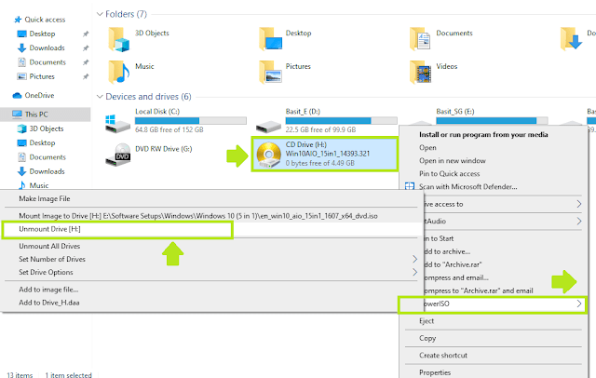This screenshot has height=378, width=596.
Task: Click Basit_E (D:) storage usage bar
Action: [x=342, y=121]
